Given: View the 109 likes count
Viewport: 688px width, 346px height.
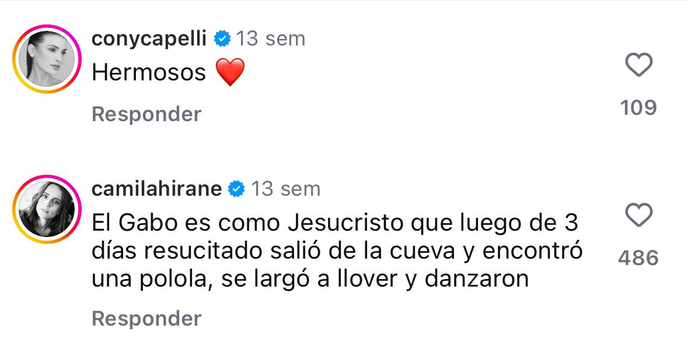Looking at the screenshot, I should [x=638, y=108].
